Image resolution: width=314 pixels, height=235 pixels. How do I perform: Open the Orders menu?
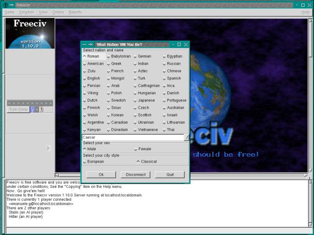tap(58, 12)
